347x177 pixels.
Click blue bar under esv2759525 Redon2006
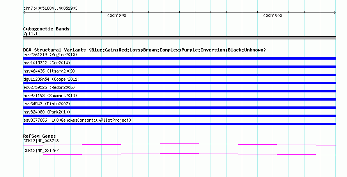pos(179,91)
